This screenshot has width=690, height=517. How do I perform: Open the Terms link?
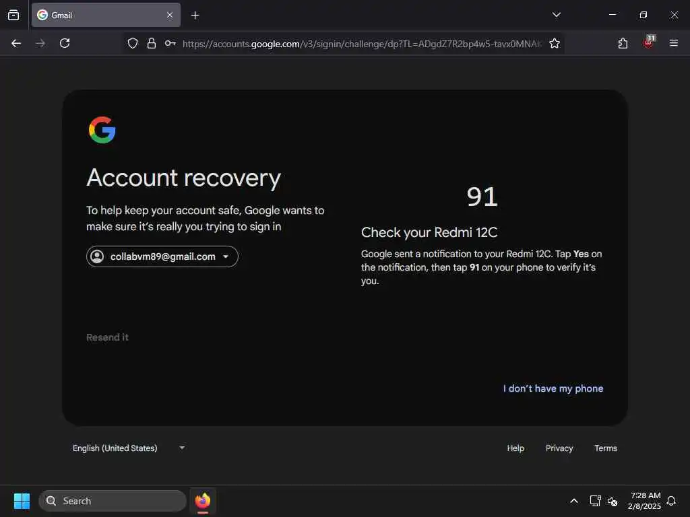pyautogui.click(x=606, y=448)
